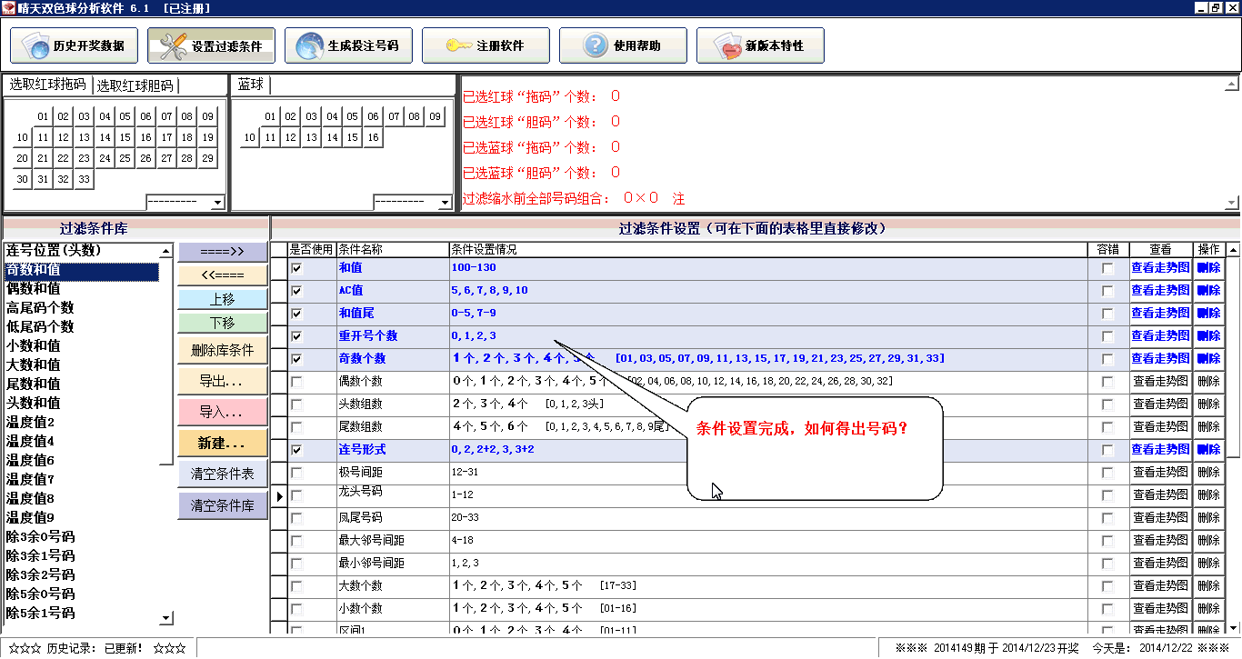Click the 生成投注号码 globe icon

click(x=310, y=45)
